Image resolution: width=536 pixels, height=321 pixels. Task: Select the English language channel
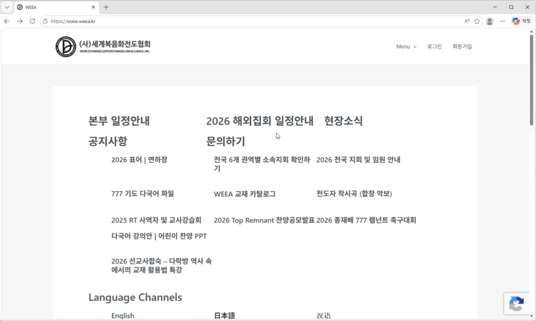tap(122, 316)
